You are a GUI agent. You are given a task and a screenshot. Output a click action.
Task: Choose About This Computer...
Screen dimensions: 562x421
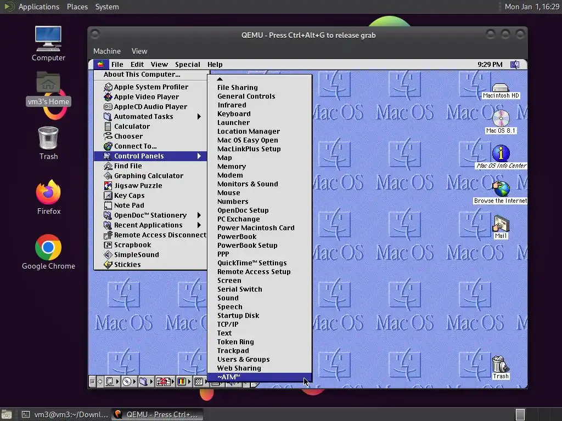click(x=150, y=75)
